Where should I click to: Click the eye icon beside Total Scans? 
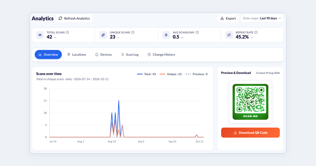tap(40, 35)
